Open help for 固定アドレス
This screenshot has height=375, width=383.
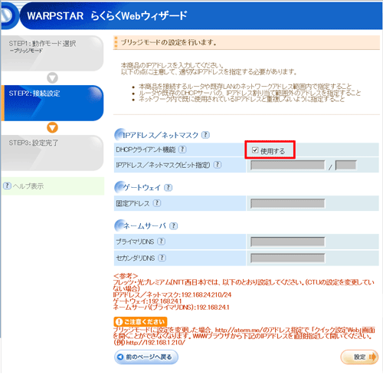point(157,203)
